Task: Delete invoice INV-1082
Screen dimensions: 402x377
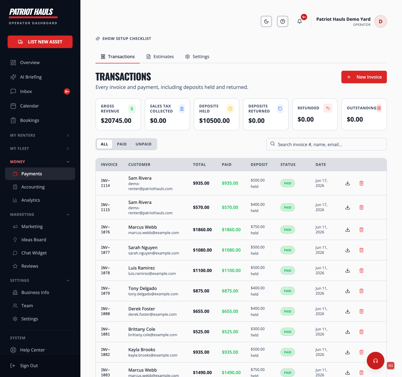Action: point(361,352)
